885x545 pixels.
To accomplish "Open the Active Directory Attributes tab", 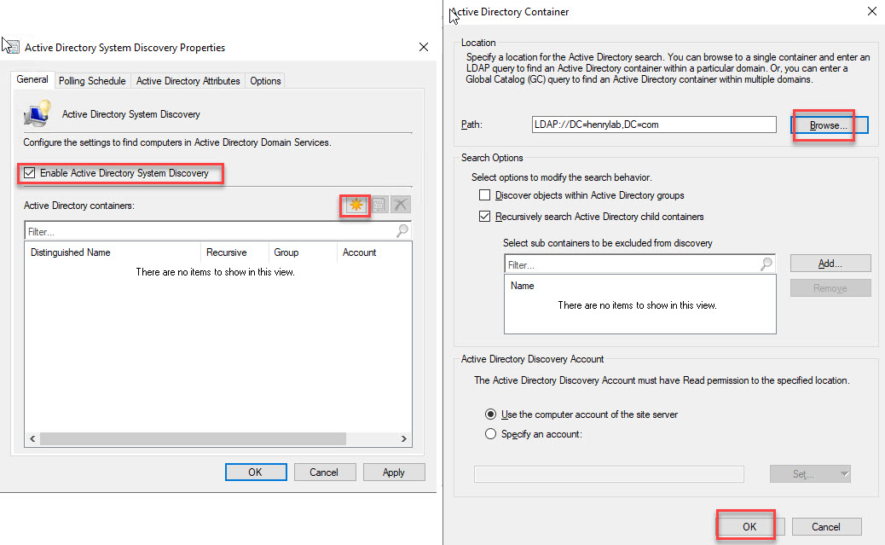I will [x=188, y=81].
